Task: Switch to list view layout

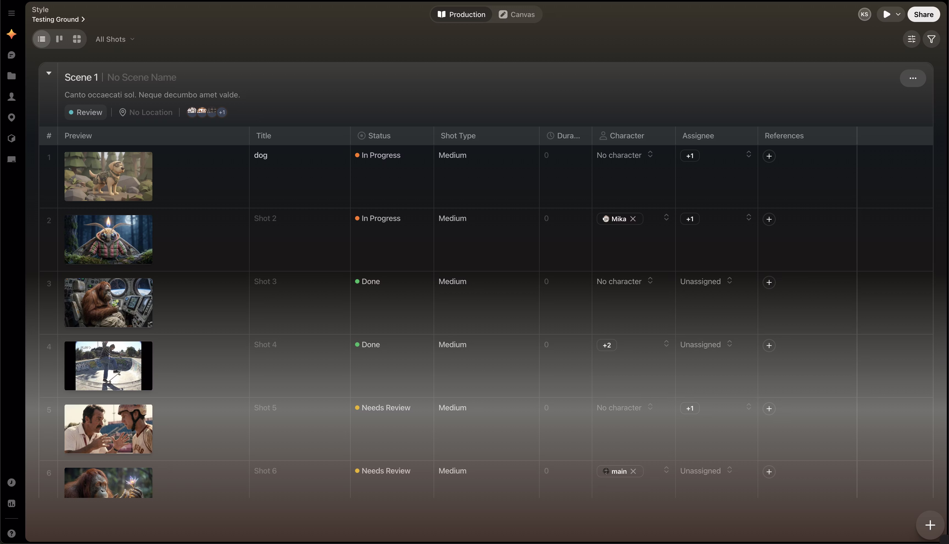Action: tap(41, 39)
